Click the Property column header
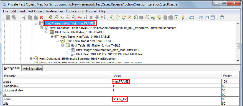This screenshot has height=106, width=243. (57, 76)
